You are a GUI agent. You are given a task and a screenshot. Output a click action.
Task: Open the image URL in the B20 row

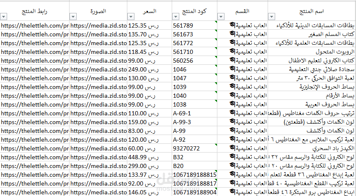point(98,166)
